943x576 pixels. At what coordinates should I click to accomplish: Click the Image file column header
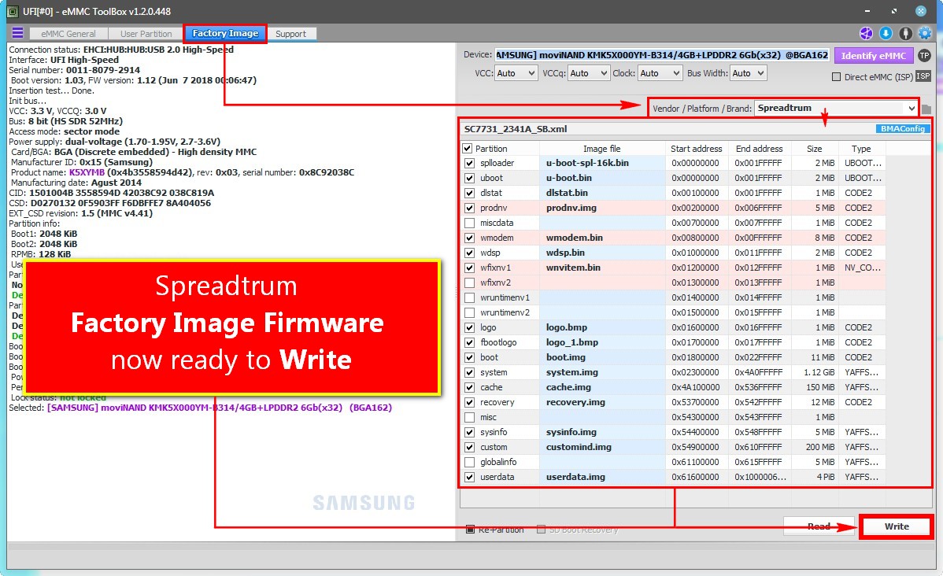point(601,149)
